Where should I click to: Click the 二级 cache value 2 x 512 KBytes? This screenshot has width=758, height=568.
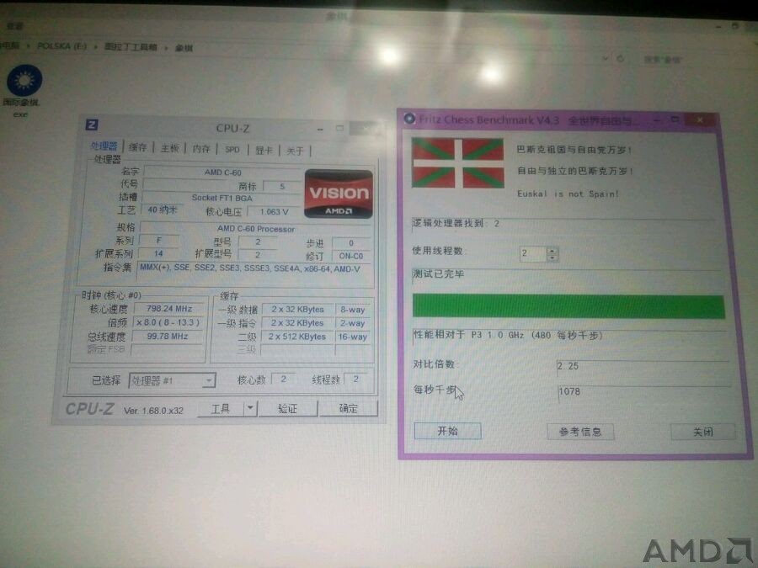(297, 337)
